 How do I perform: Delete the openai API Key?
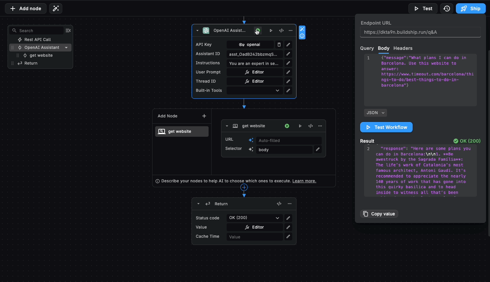coord(279,45)
